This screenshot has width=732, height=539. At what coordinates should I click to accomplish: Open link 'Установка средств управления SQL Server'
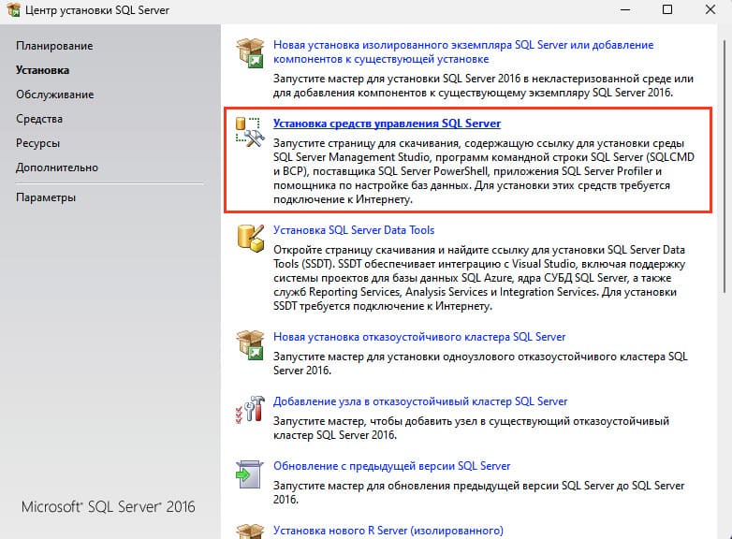pyautogui.click(x=387, y=124)
